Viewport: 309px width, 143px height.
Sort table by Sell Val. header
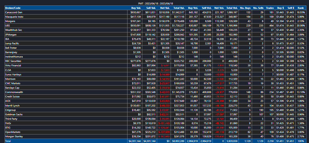(x=151, y=8)
